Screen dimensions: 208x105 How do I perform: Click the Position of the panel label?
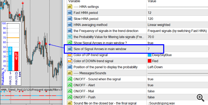click(x=105, y=67)
